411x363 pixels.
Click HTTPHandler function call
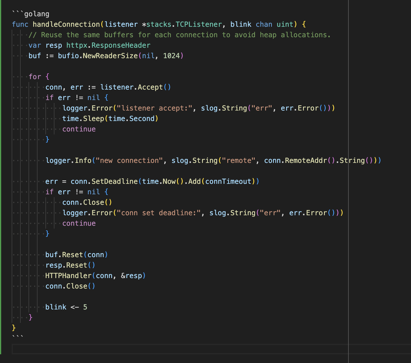(68, 276)
